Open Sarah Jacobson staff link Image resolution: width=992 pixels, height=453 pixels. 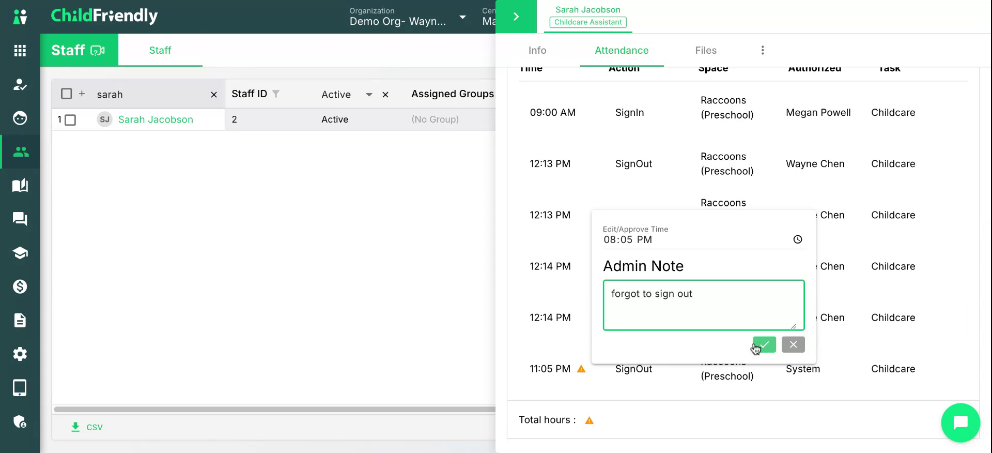click(156, 119)
